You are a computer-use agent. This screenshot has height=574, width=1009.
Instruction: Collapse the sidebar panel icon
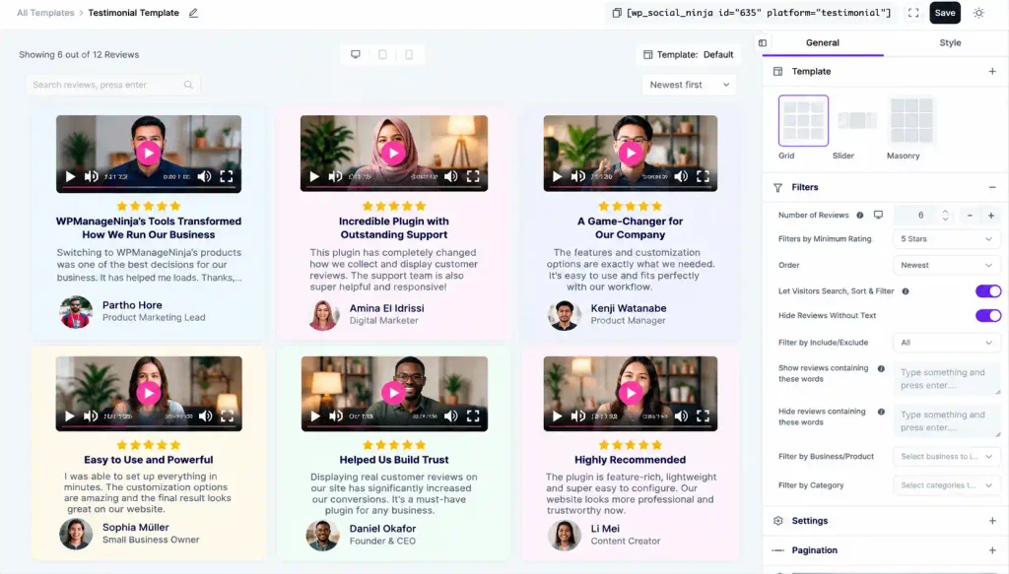763,43
